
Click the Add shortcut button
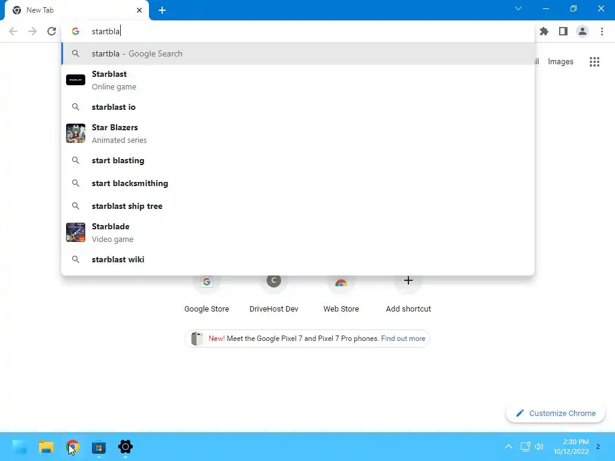click(408, 294)
